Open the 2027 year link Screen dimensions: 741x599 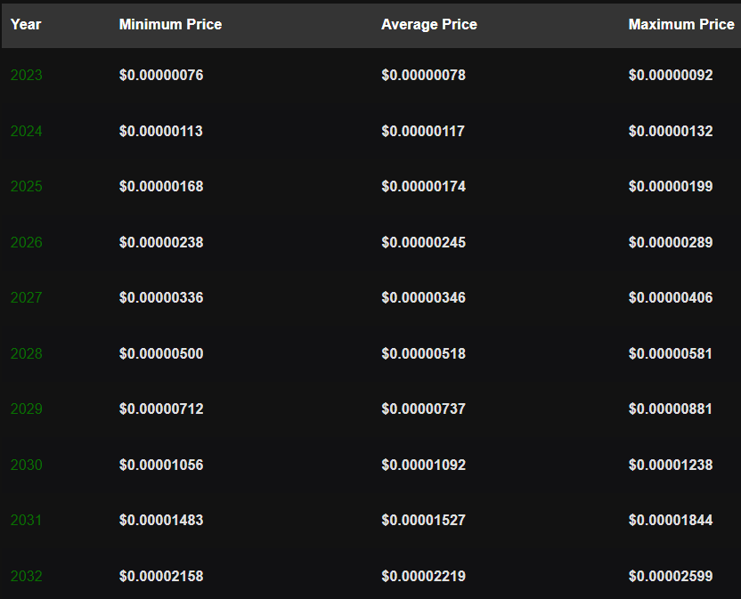click(27, 297)
